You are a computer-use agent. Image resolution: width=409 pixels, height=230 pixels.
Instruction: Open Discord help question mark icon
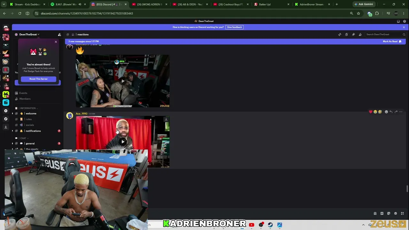click(404, 21)
